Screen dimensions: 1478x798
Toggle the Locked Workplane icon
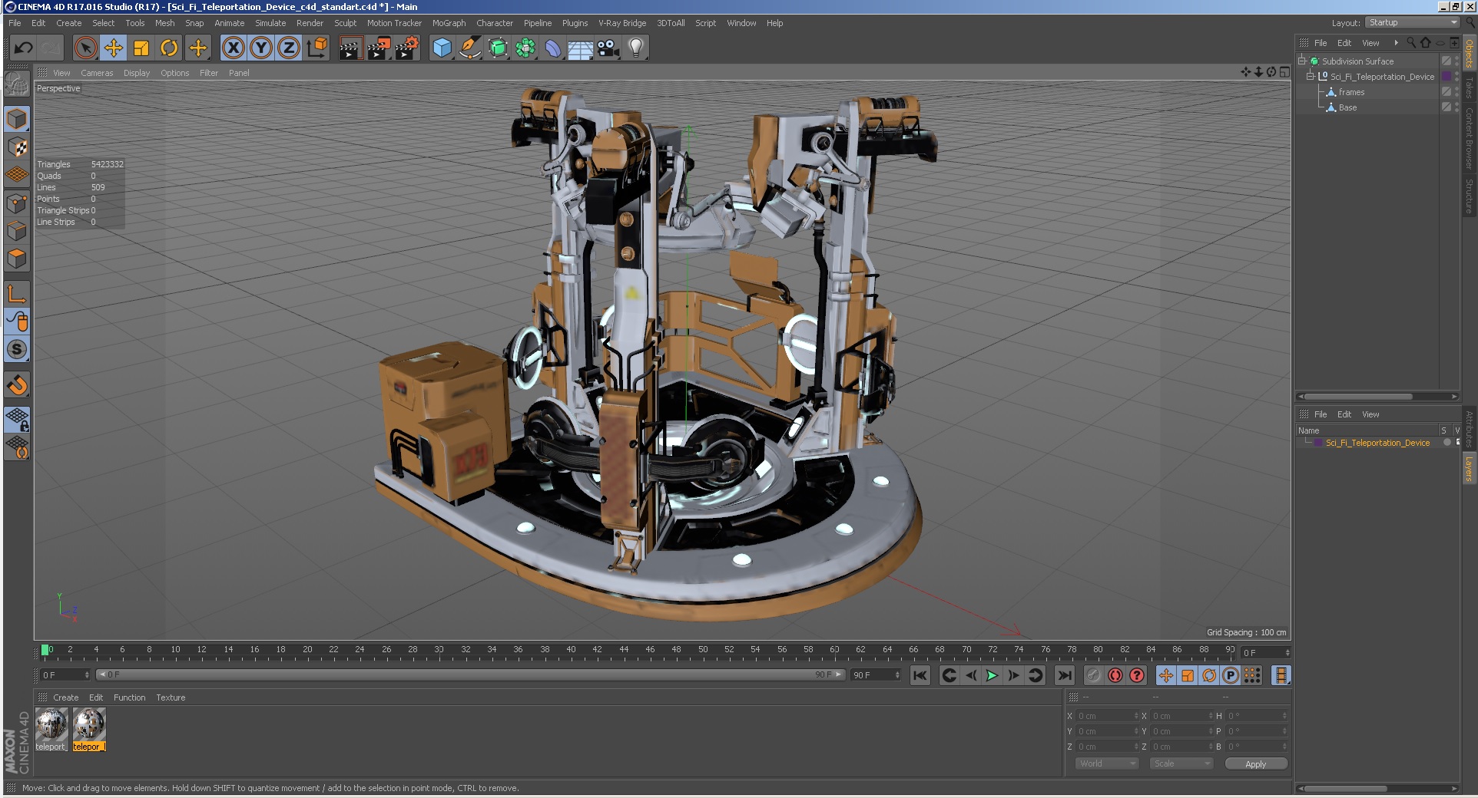(17, 419)
